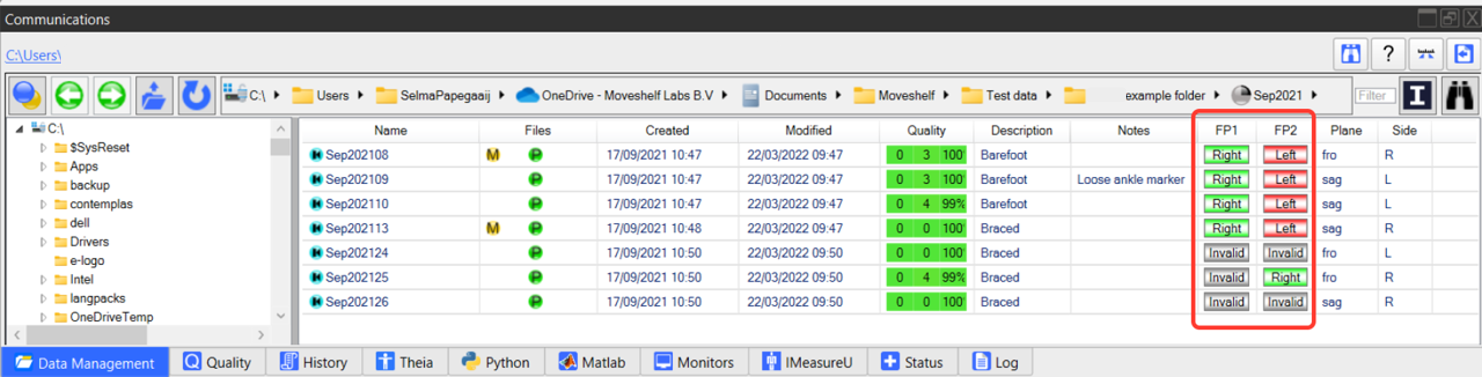Toggle FP2 Left button for Sep202113
The height and width of the screenshot is (377, 1482).
[1285, 229]
